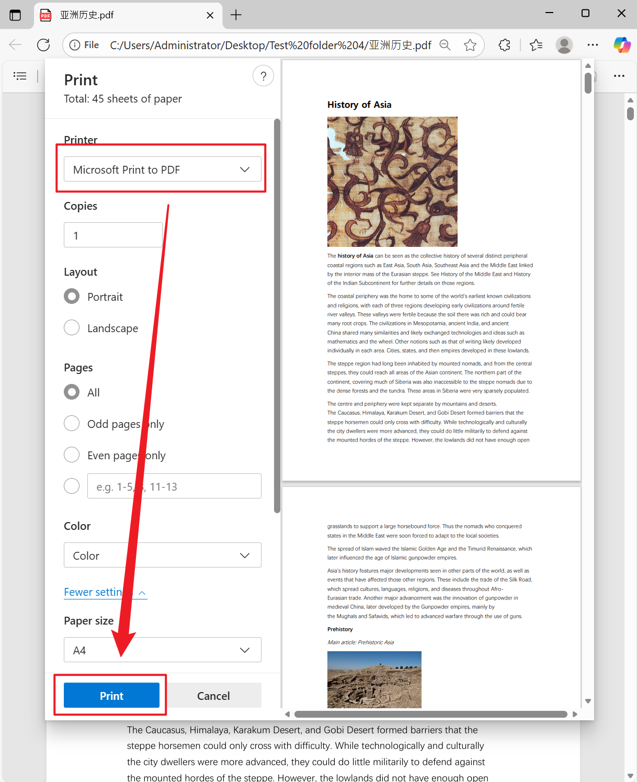
Task: Click the document page scroll down arrow
Action: (x=630, y=776)
